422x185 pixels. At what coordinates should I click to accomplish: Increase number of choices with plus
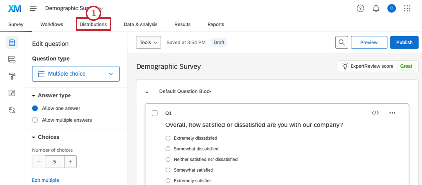(x=70, y=162)
